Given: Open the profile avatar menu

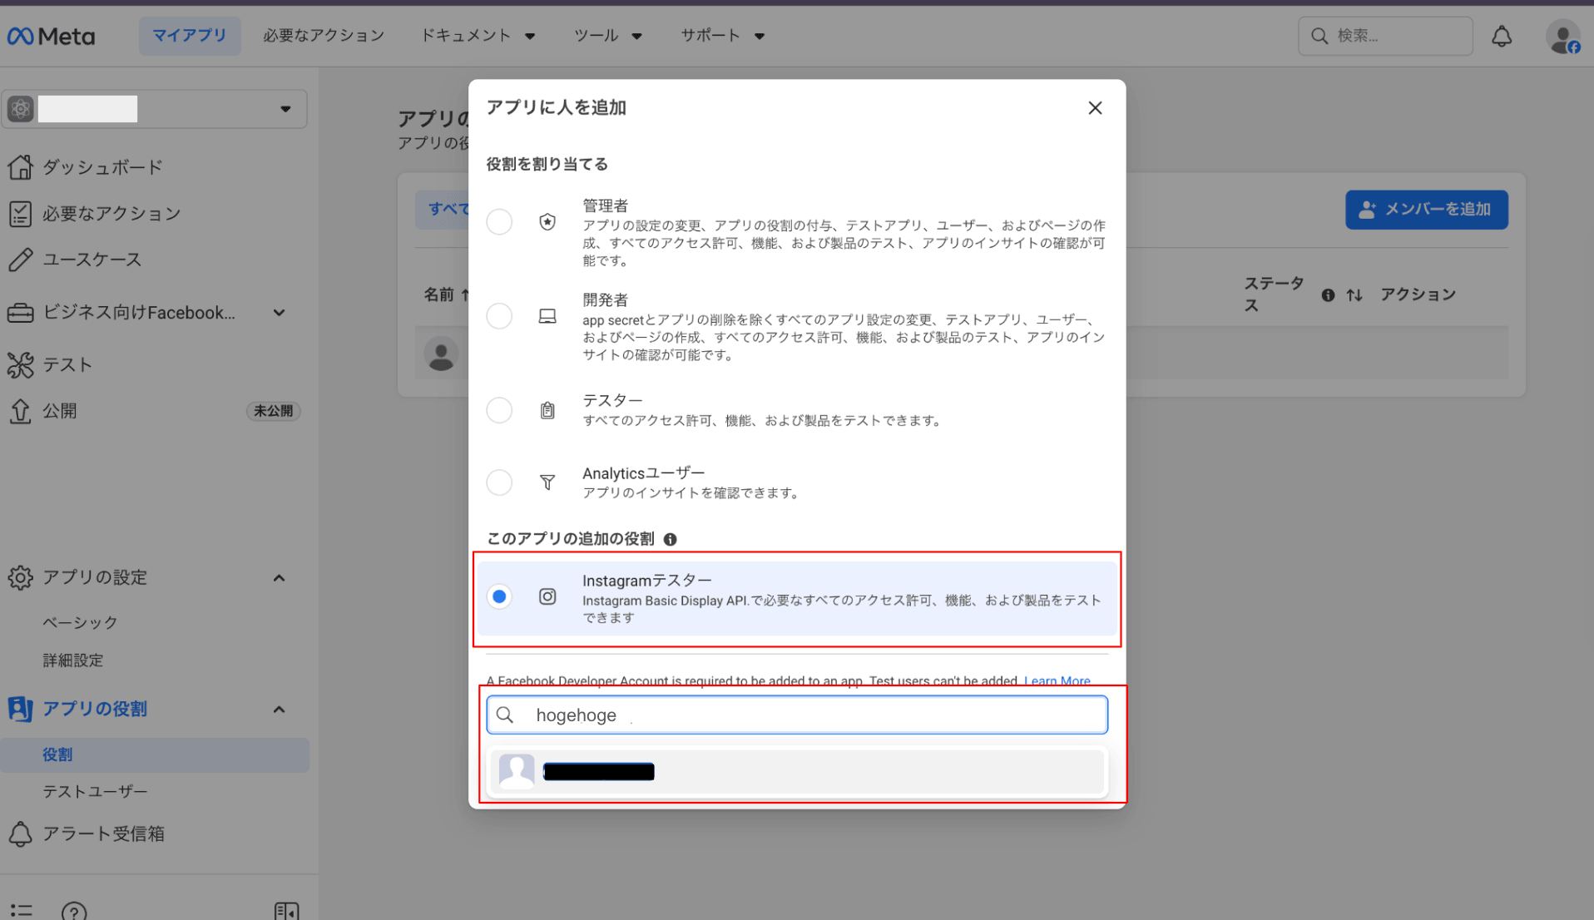Looking at the screenshot, I should tap(1562, 35).
